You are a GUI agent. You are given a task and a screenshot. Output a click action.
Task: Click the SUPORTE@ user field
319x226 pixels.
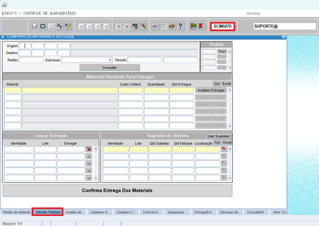[x=285, y=26]
